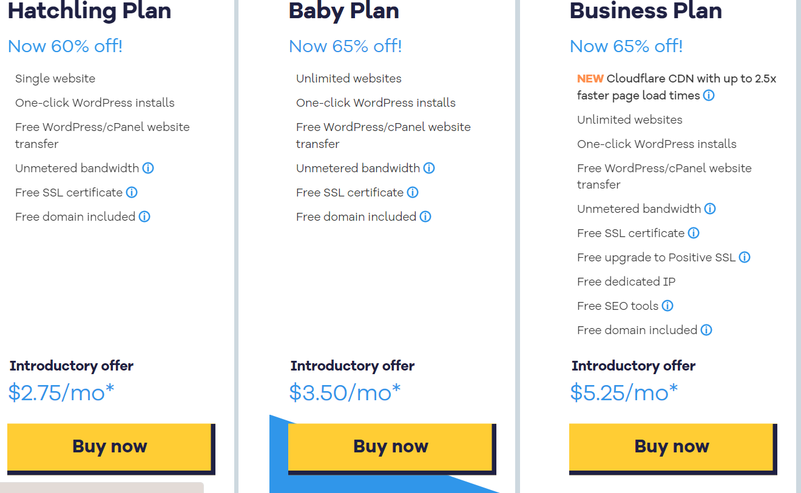Click Buy now for the Business Plan

[672, 447]
